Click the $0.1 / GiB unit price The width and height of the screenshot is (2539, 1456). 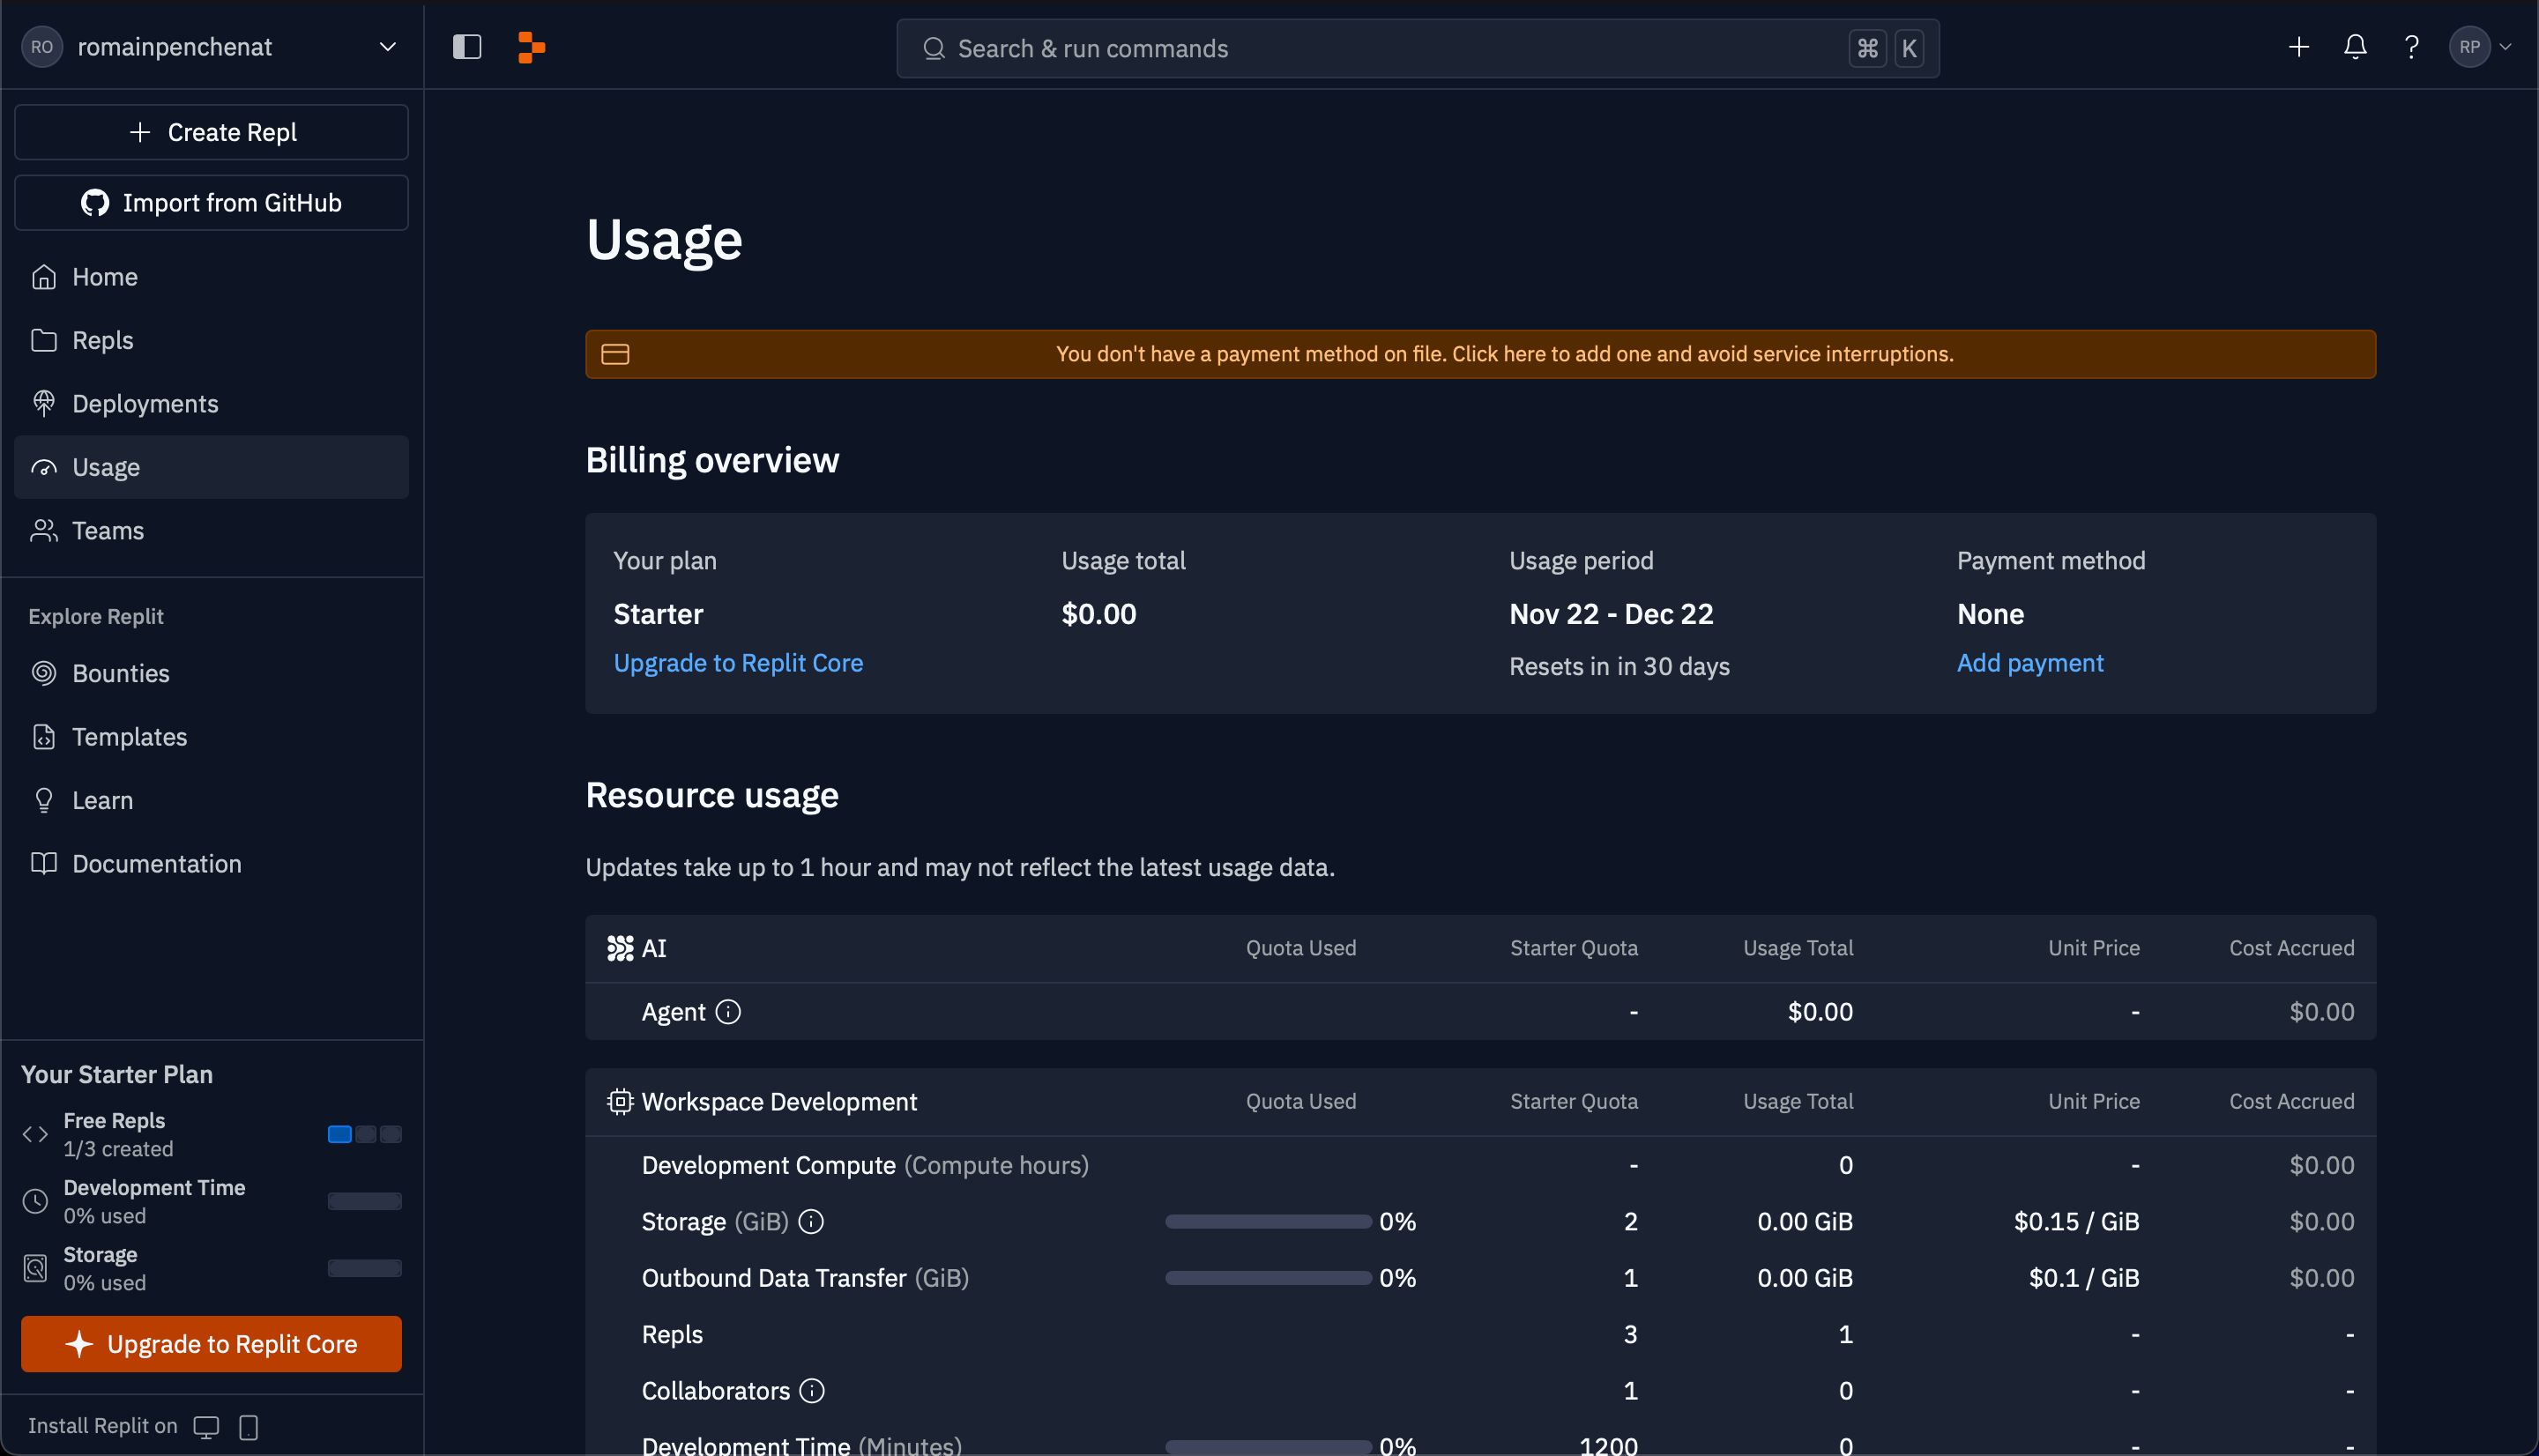(x=2084, y=1278)
